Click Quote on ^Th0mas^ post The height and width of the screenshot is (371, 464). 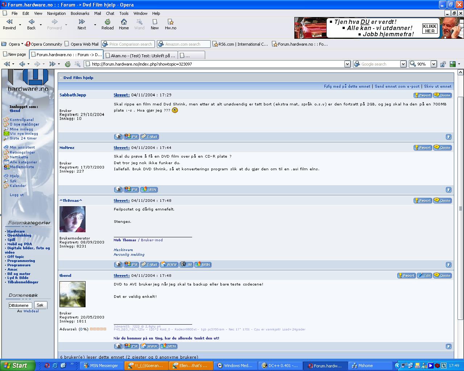point(443,201)
